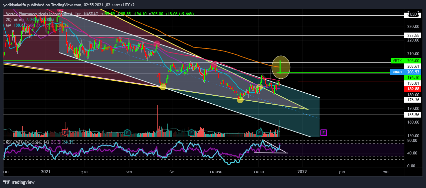Click the 220.00 price axis tick
This screenshot has height=188, width=426.
pos(413,40)
